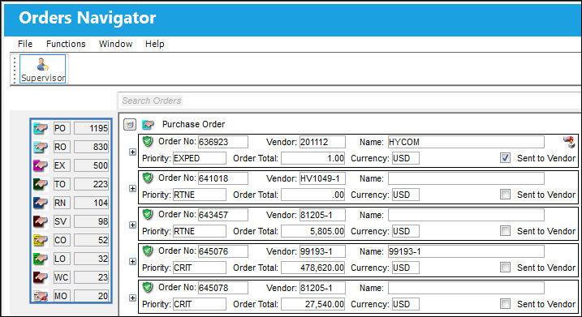Select the WC order type icon

[x=41, y=277]
